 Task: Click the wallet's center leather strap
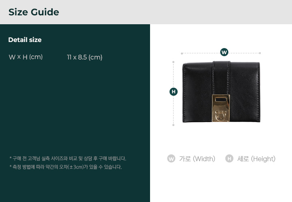coord(221,78)
